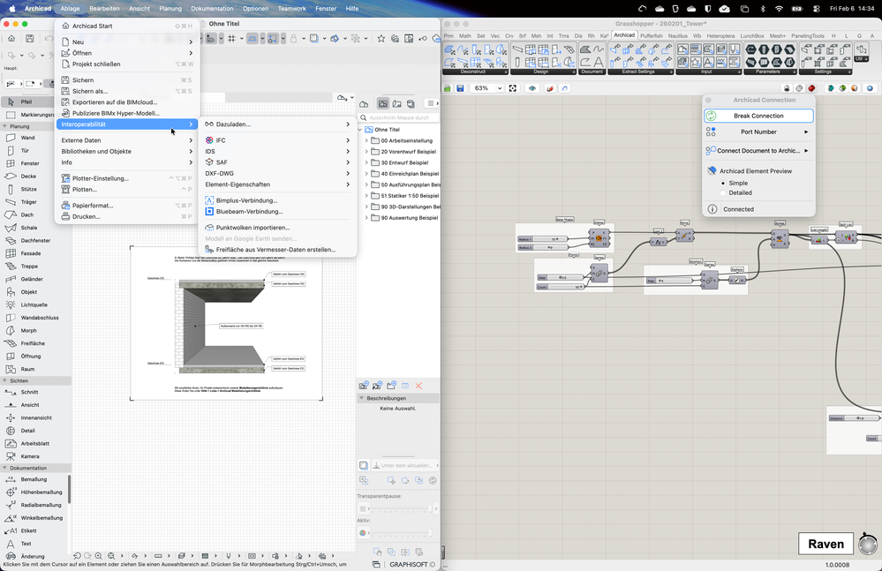Viewport: 882px width, 571px height.
Task: Click the Raven button in Grasshopper
Action: [825, 544]
